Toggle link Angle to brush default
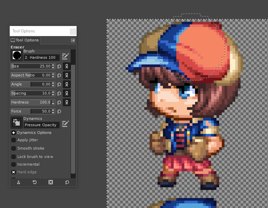 67,84
